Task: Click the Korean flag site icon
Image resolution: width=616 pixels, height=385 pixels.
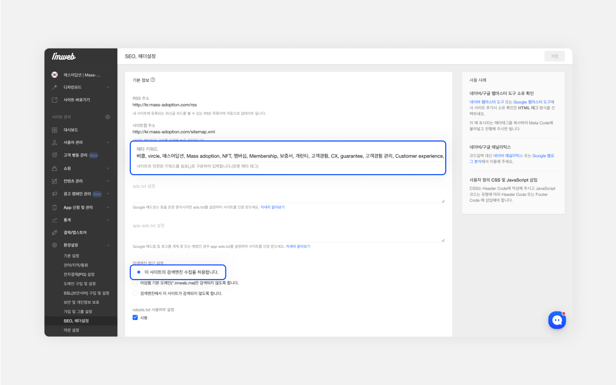Action: [54, 75]
